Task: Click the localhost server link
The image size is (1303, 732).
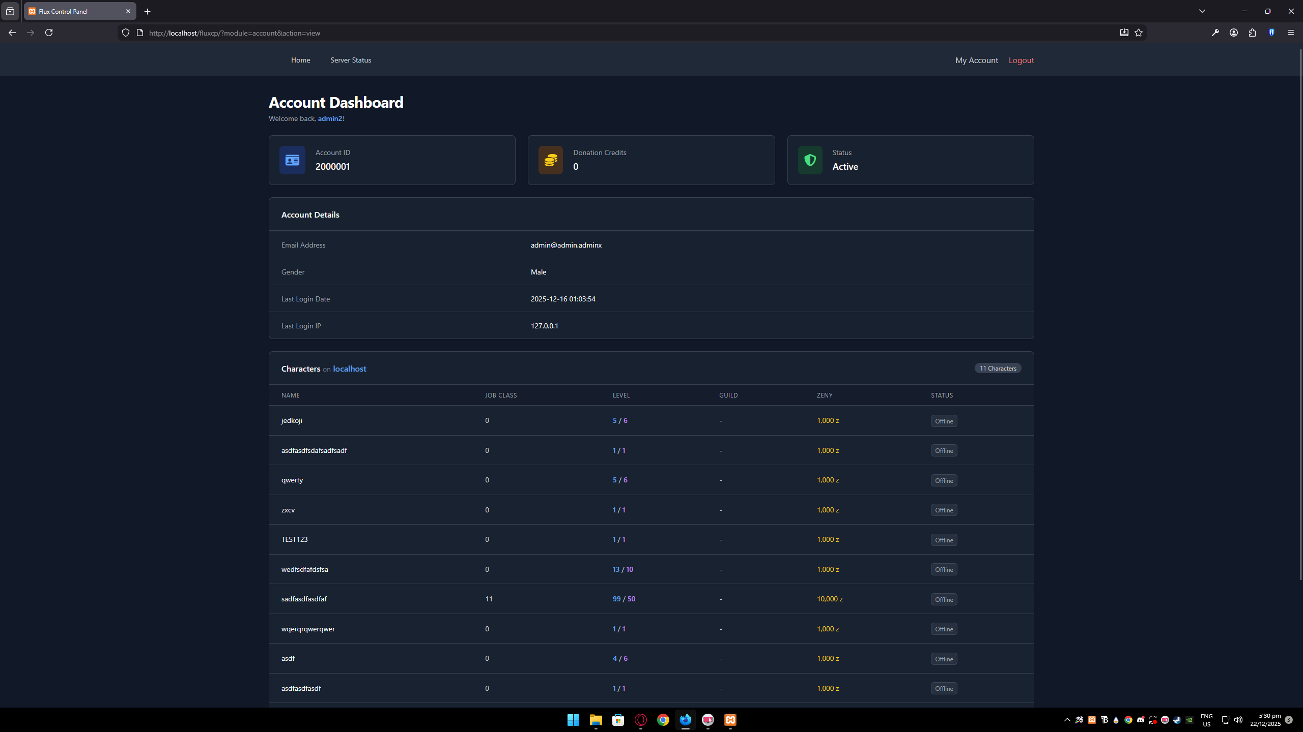Action: pos(349,369)
